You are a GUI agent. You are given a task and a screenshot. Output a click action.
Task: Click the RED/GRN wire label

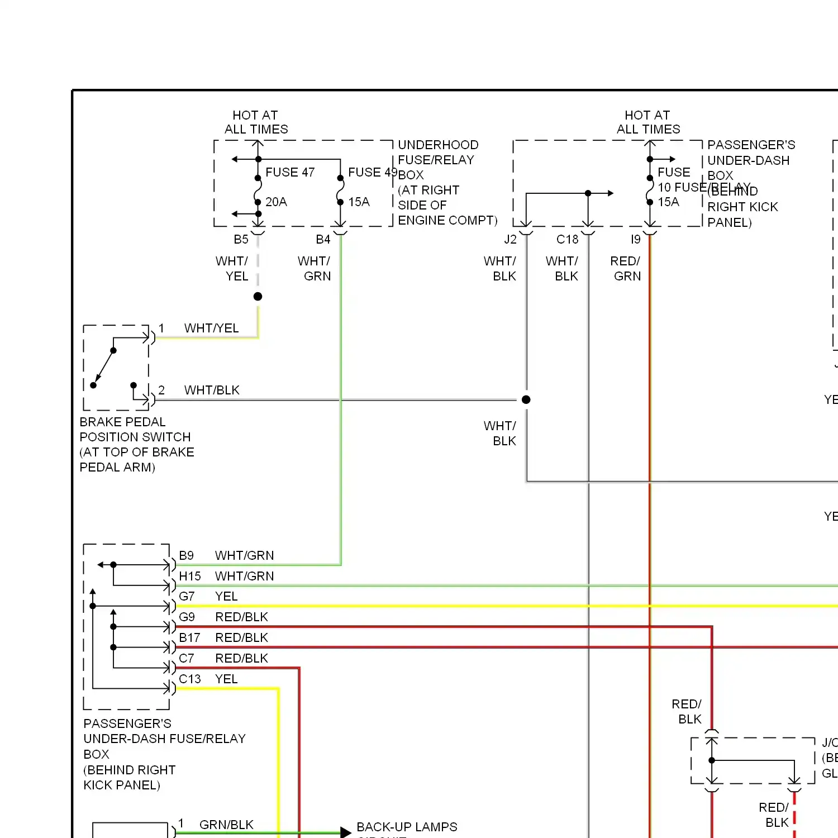[626, 268]
